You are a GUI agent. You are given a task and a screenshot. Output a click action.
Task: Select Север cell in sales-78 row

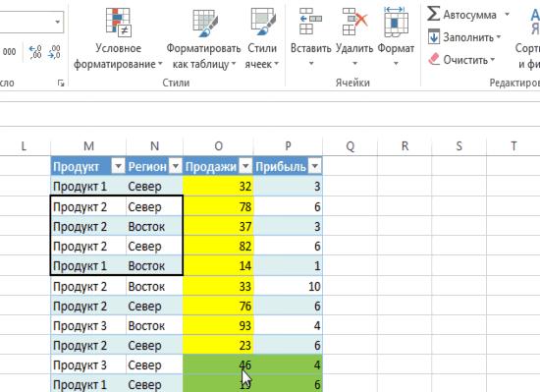(x=154, y=206)
